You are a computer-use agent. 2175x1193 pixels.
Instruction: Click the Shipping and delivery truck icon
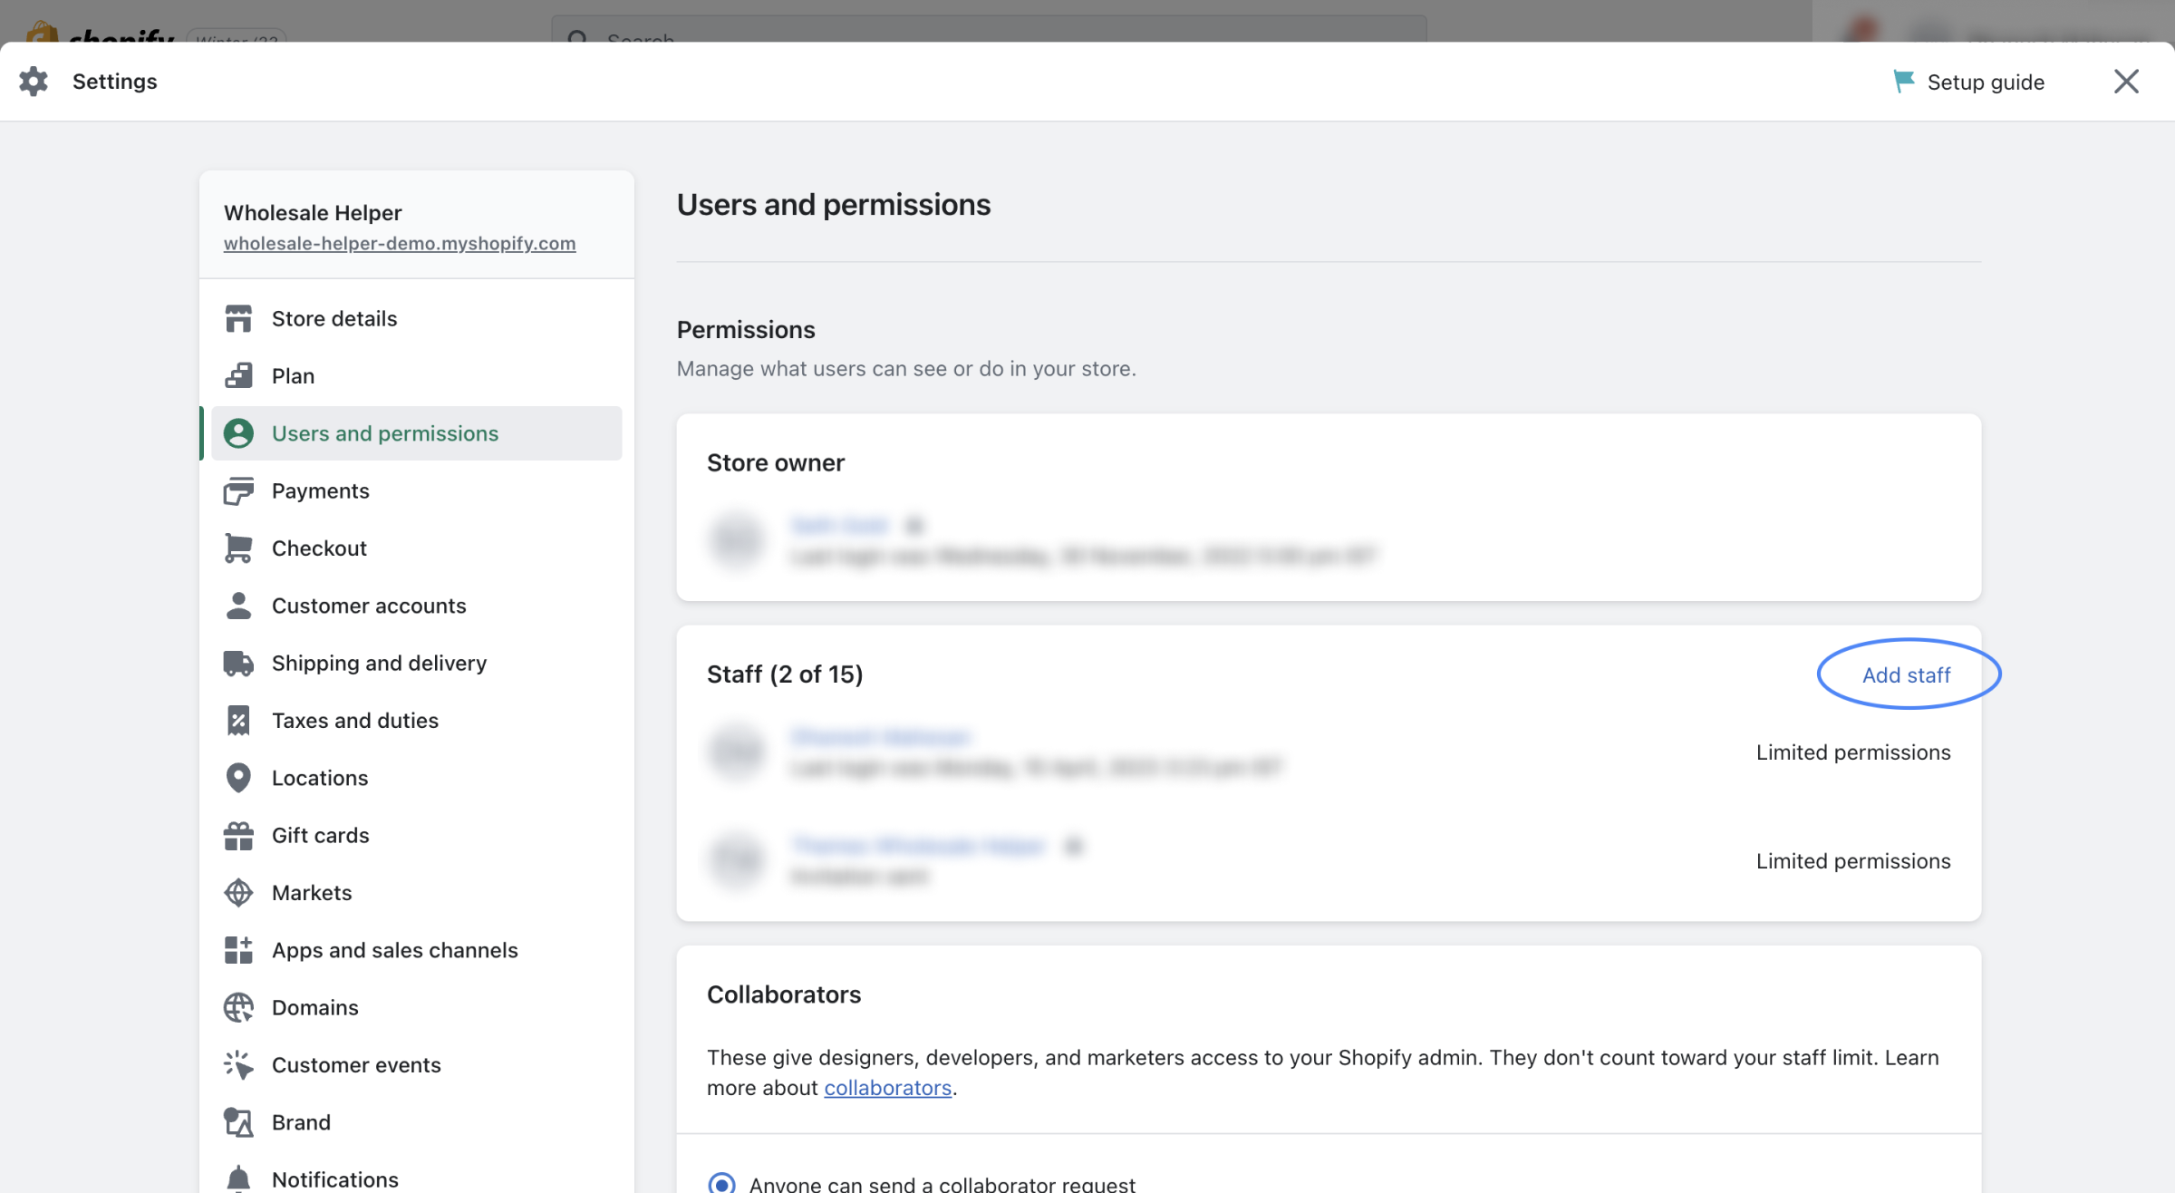238,664
